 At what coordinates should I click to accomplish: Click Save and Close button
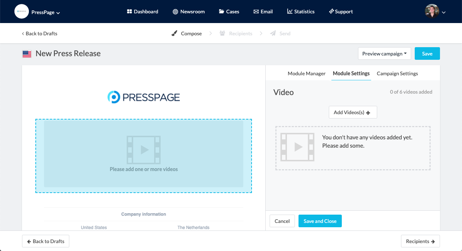click(320, 221)
